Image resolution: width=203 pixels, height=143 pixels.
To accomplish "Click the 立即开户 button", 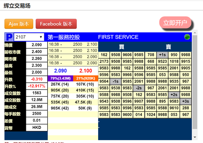I will coord(175,22).
